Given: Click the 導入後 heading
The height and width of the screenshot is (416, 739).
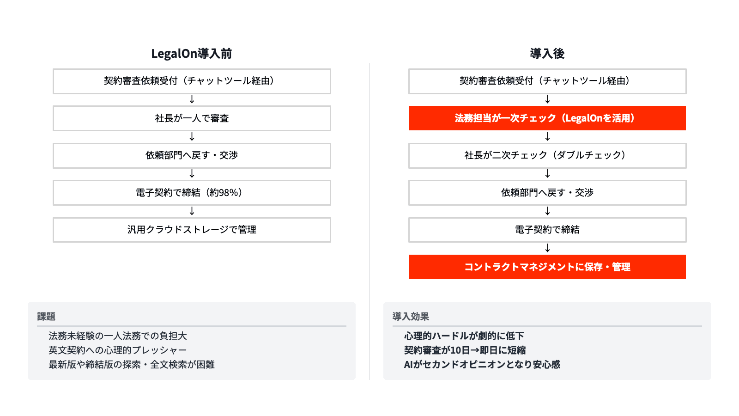Looking at the screenshot, I should click(x=547, y=54).
